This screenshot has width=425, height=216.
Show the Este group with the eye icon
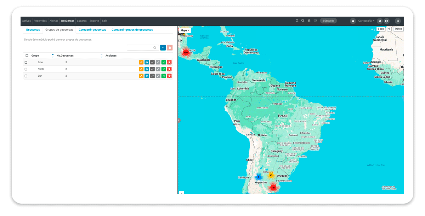click(147, 62)
